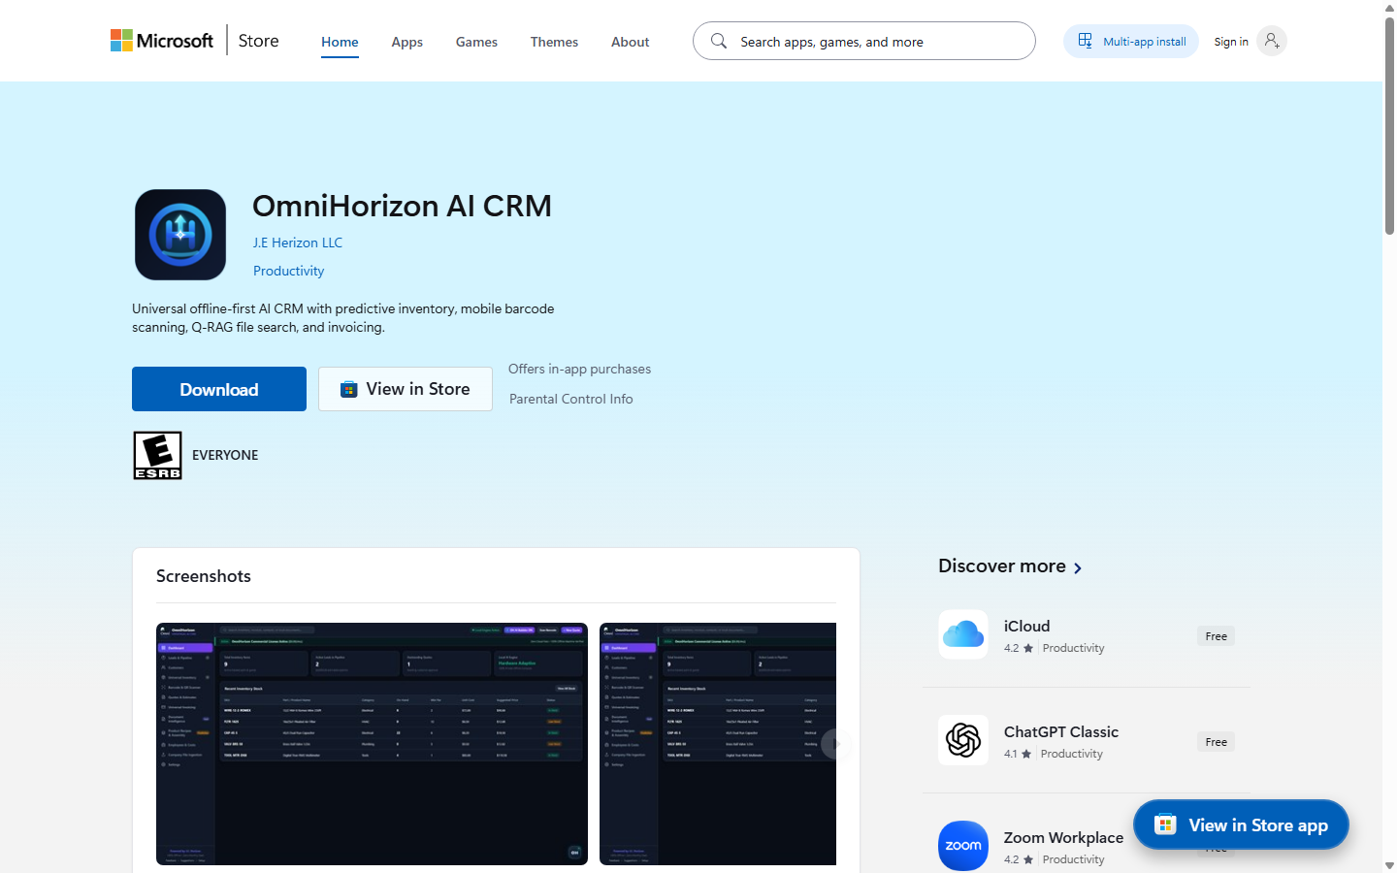Screen dimensions: 1397x873
Task: Click the scrollbar up arrow
Action: click(1389, 7)
